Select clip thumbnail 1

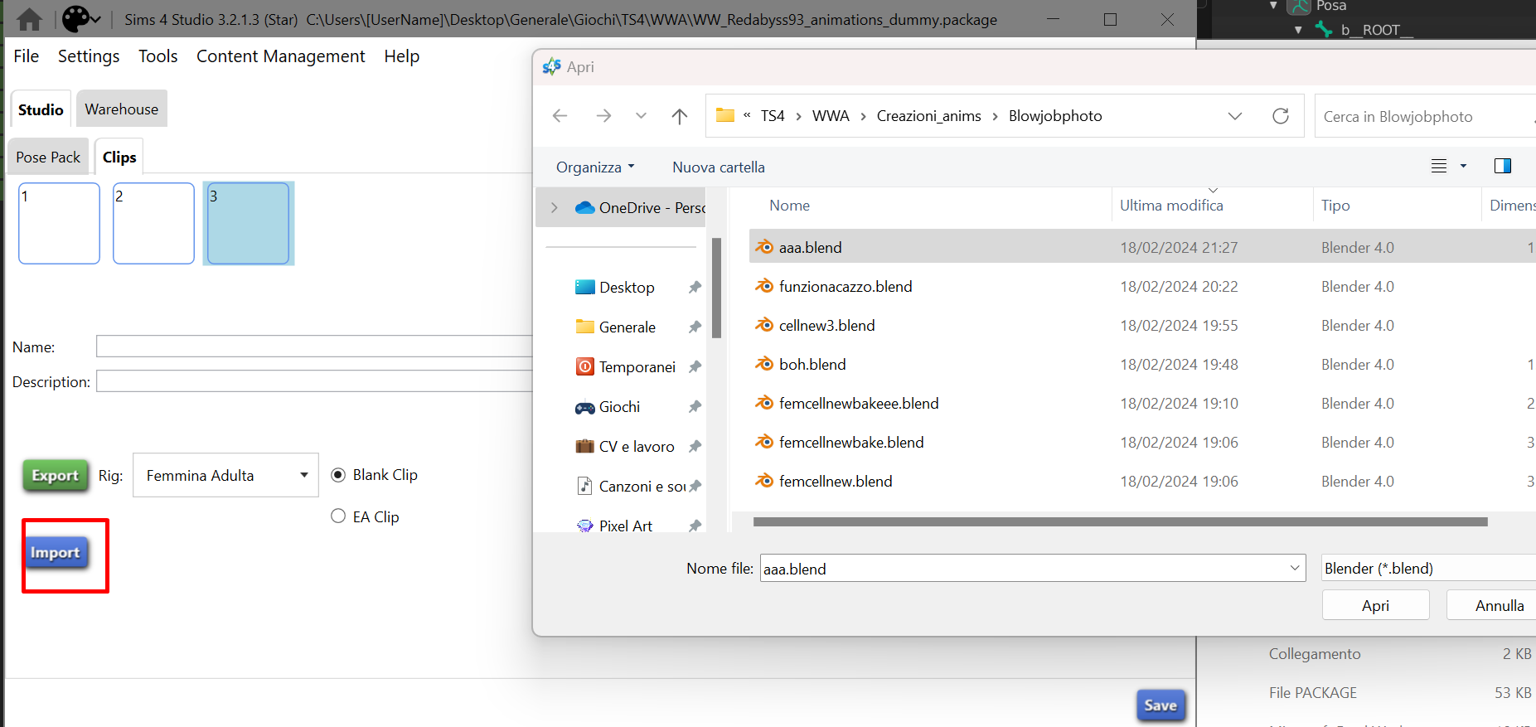[59, 223]
